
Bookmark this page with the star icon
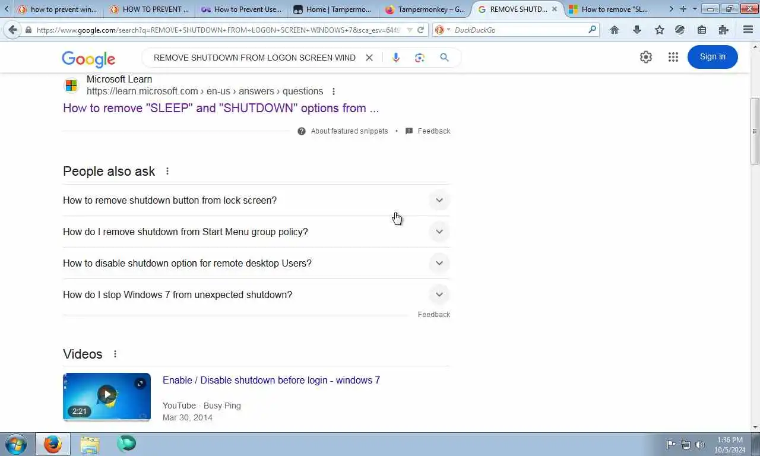[659, 30]
